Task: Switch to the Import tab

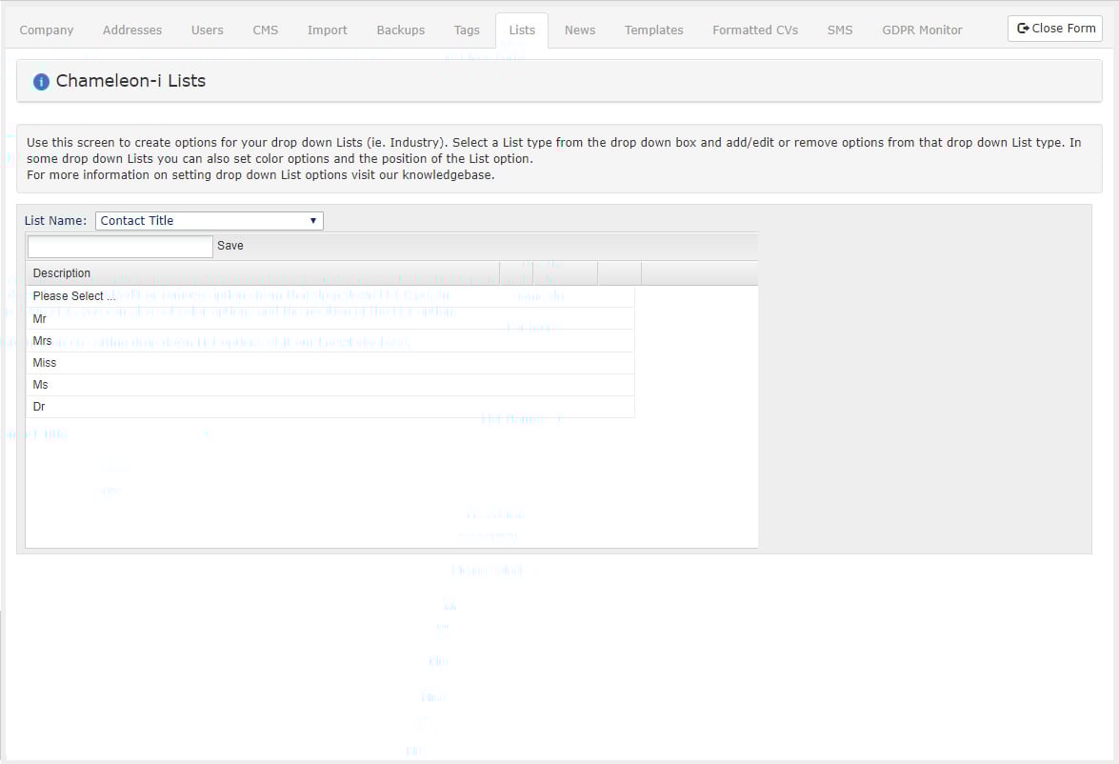Action: pyautogui.click(x=327, y=30)
